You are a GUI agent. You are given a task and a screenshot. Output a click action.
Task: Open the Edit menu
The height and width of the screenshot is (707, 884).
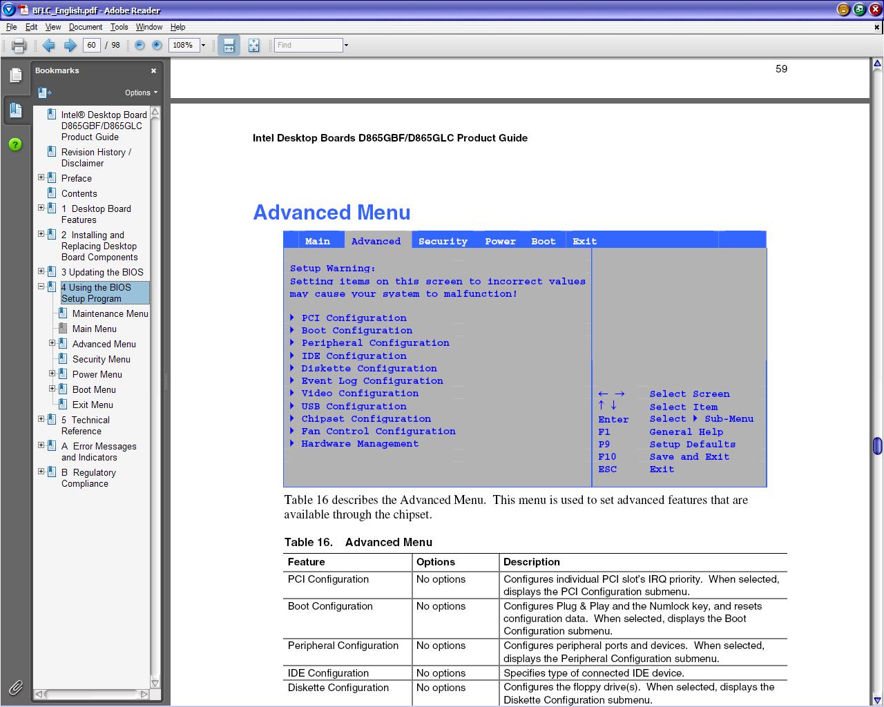click(32, 27)
